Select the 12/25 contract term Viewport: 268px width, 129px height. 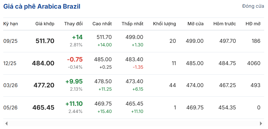pyautogui.click(x=10, y=63)
